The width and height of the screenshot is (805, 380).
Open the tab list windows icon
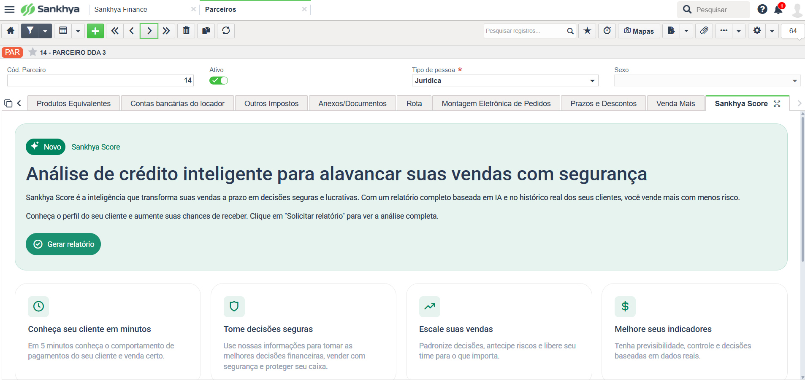[8, 103]
